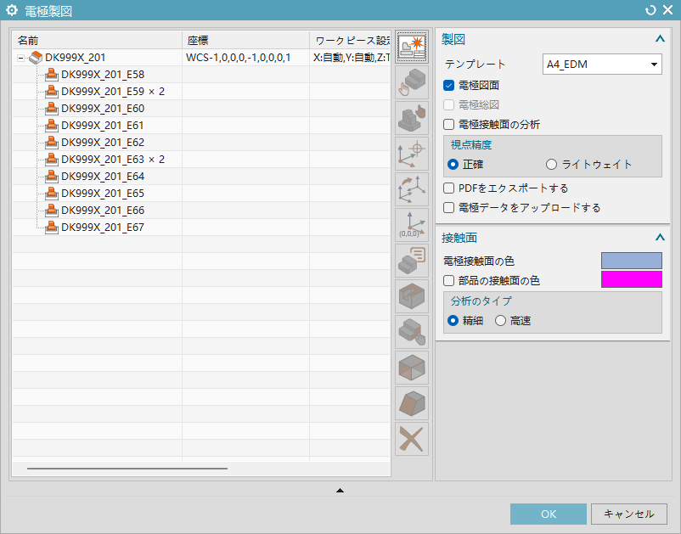Select DK999X_201_E63 × 2 in the tree
Image resolution: width=681 pixels, height=534 pixels.
112,160
